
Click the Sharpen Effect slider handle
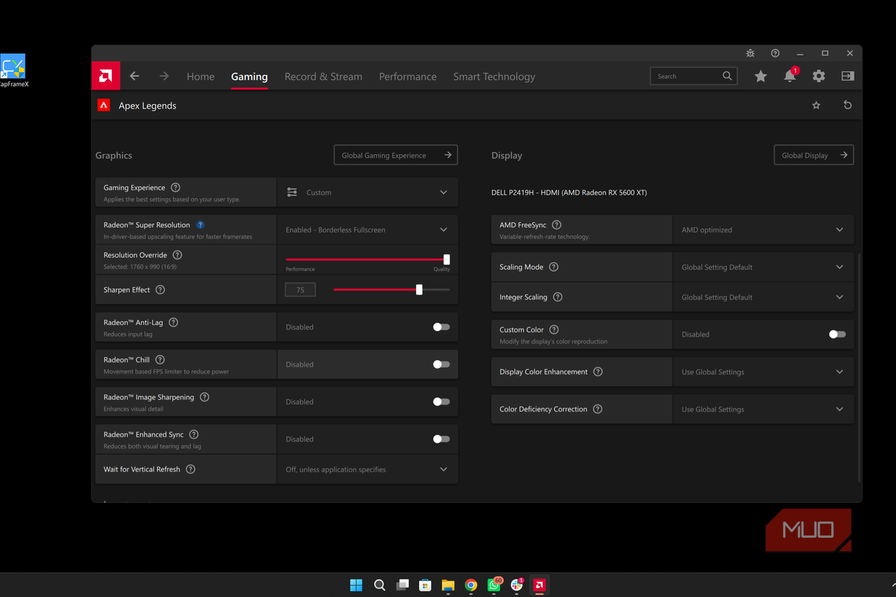tap(419, 289)
